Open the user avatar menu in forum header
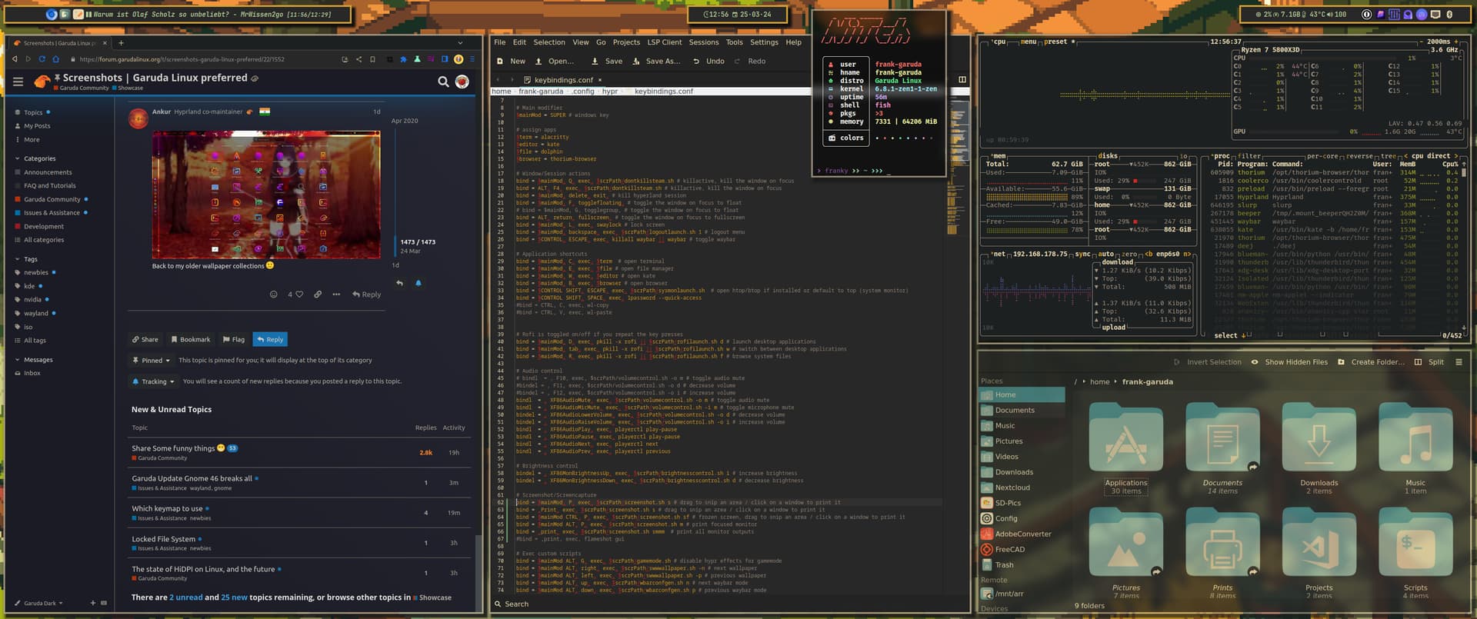Viewport: 1477px width, 619px height. [462, 82]
